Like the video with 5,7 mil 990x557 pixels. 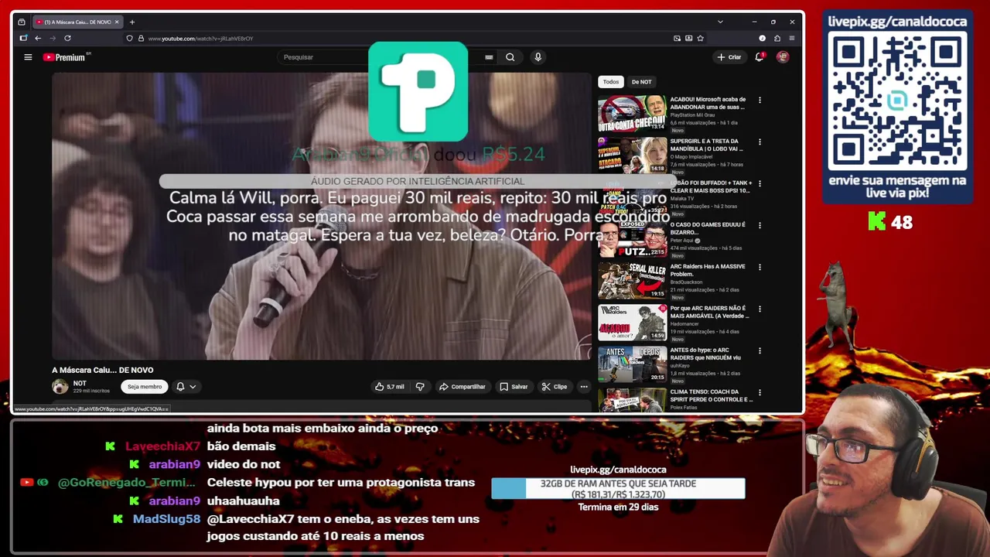click(x=390, y=387)
